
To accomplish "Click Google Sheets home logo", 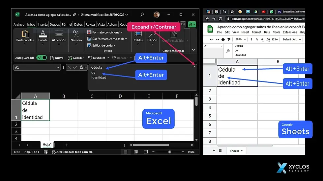I will (x=210, y=29).
